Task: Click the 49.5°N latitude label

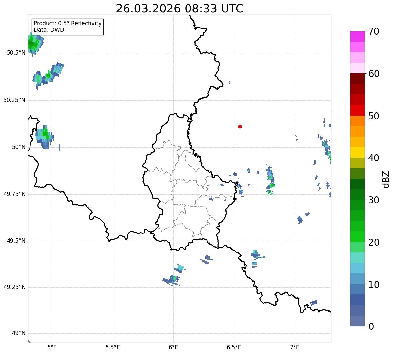Action: (16, 241)
